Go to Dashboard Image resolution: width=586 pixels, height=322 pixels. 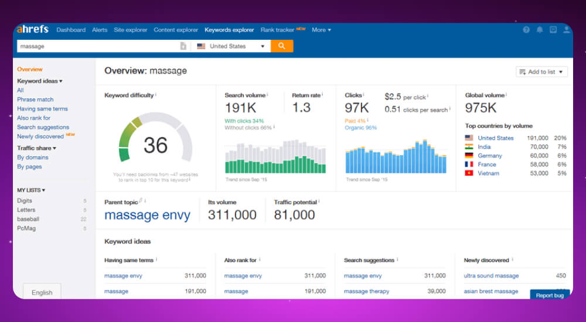[71, 30]
